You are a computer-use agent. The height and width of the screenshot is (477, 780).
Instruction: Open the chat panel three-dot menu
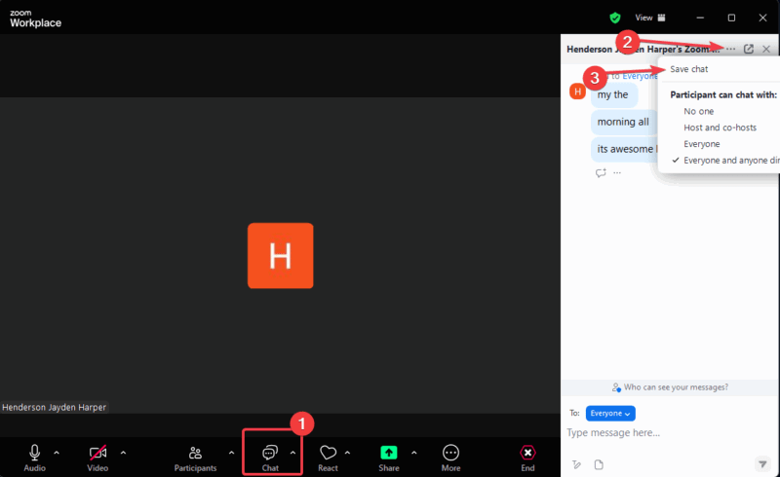coord(730,49)
